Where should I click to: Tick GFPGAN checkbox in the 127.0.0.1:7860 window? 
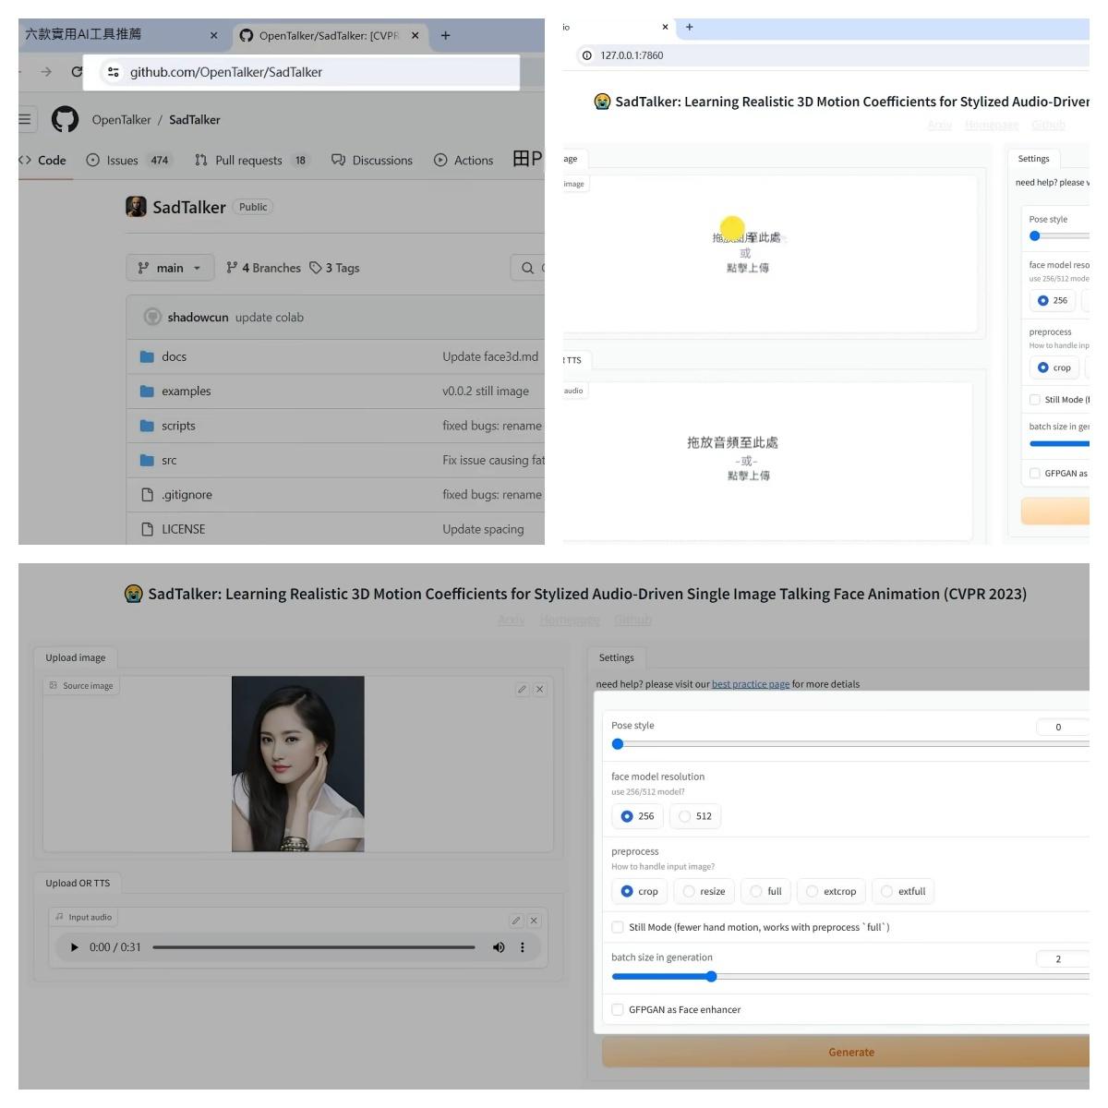coord(1035,474)
